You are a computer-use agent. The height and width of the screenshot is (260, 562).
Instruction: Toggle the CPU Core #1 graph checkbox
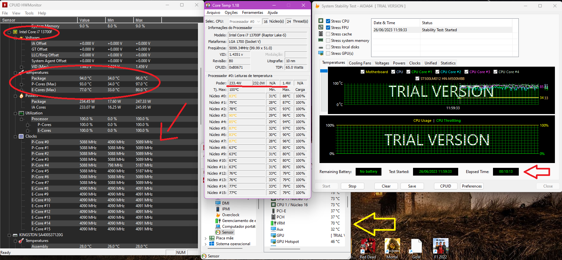[408, 72]
